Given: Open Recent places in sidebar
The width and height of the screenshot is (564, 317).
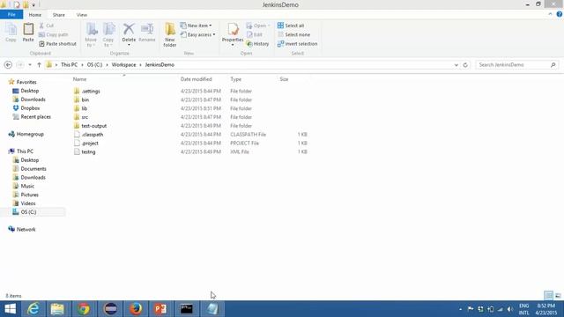Looking at the screenshot, I should tap(35, 117).
